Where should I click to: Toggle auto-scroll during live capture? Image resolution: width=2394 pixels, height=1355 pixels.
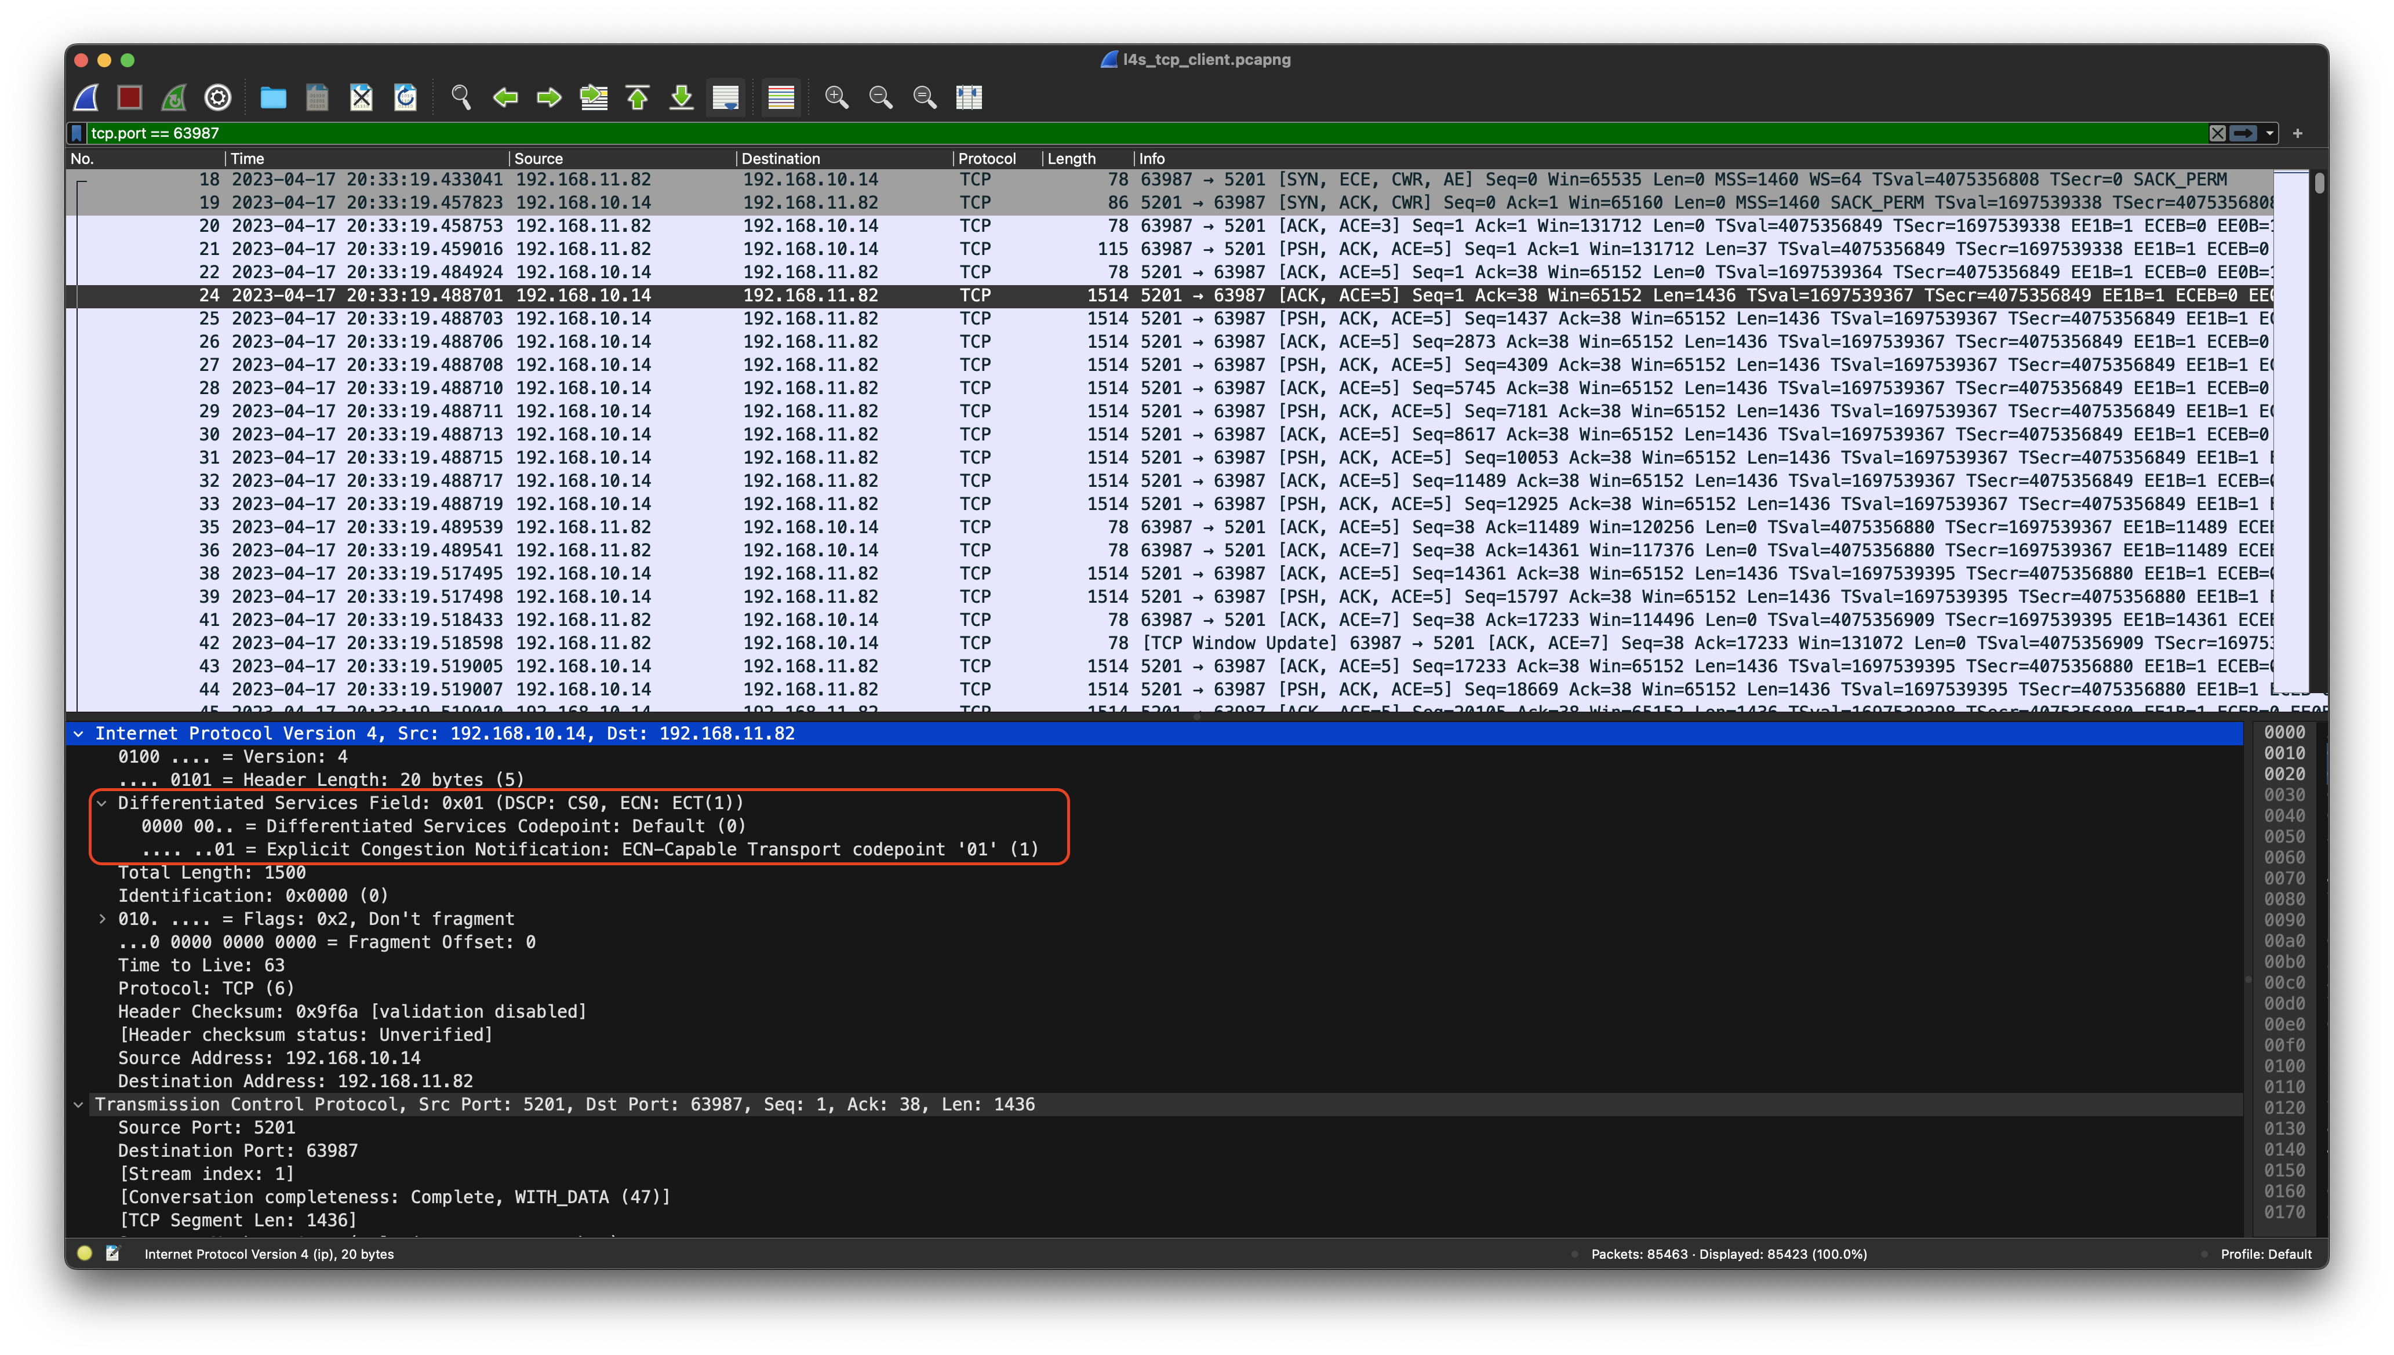click(725, 97)
